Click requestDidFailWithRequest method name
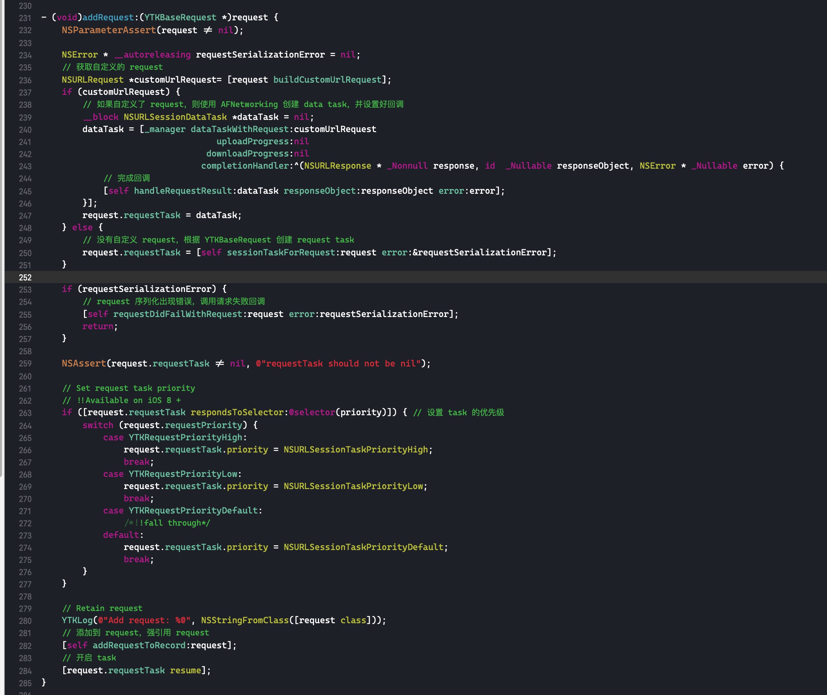This screenshot has width=827, height=695. tap(177, 314)
